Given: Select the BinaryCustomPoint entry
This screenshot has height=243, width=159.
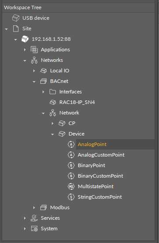Looking at the screenshot, I should [101, 176].
